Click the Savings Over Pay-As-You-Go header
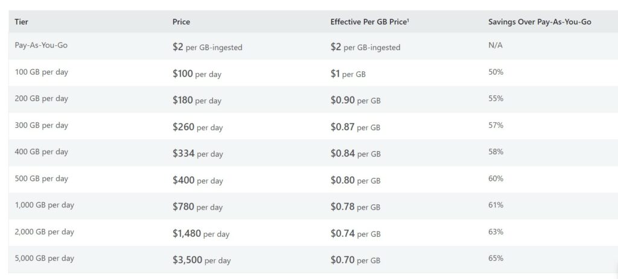Image resolution: width=618 pixels, height=279 pixels. click(x=540, y=22)
